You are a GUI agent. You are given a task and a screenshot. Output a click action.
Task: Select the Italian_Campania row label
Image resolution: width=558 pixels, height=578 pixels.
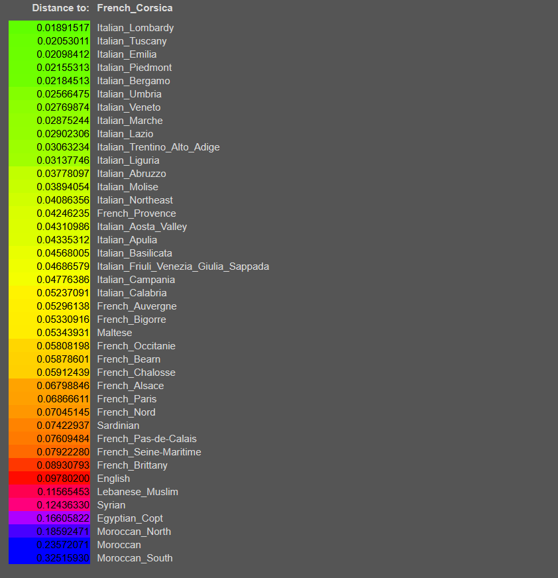[136, 280]
